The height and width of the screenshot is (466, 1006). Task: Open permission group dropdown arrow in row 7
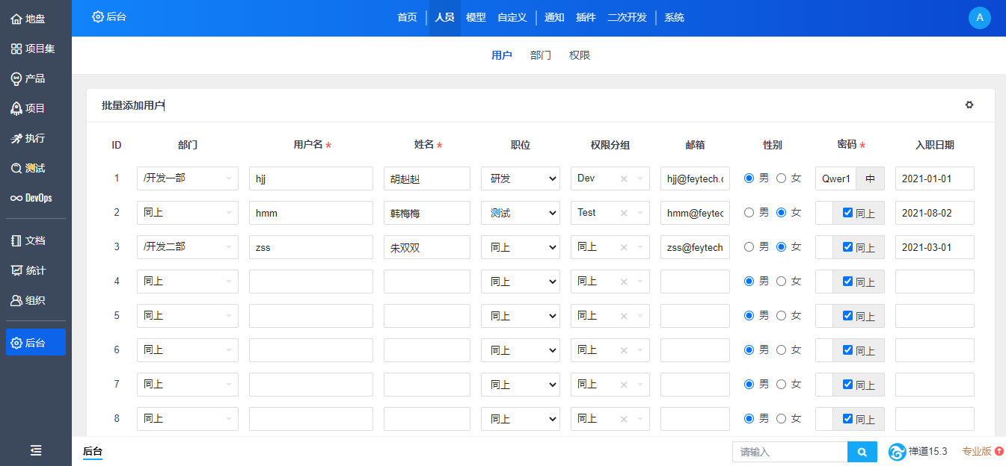pos(640,385)
